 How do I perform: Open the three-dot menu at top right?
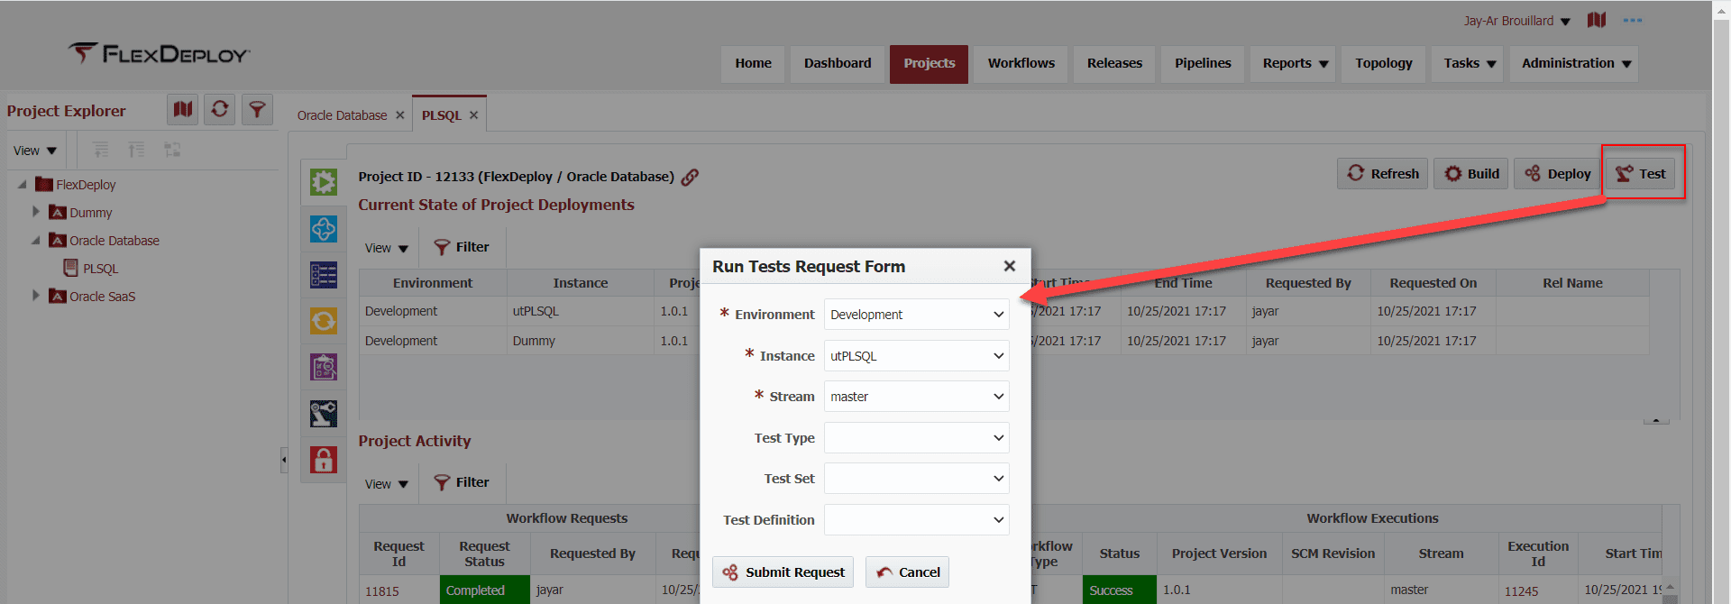[x=1633, y=20]
